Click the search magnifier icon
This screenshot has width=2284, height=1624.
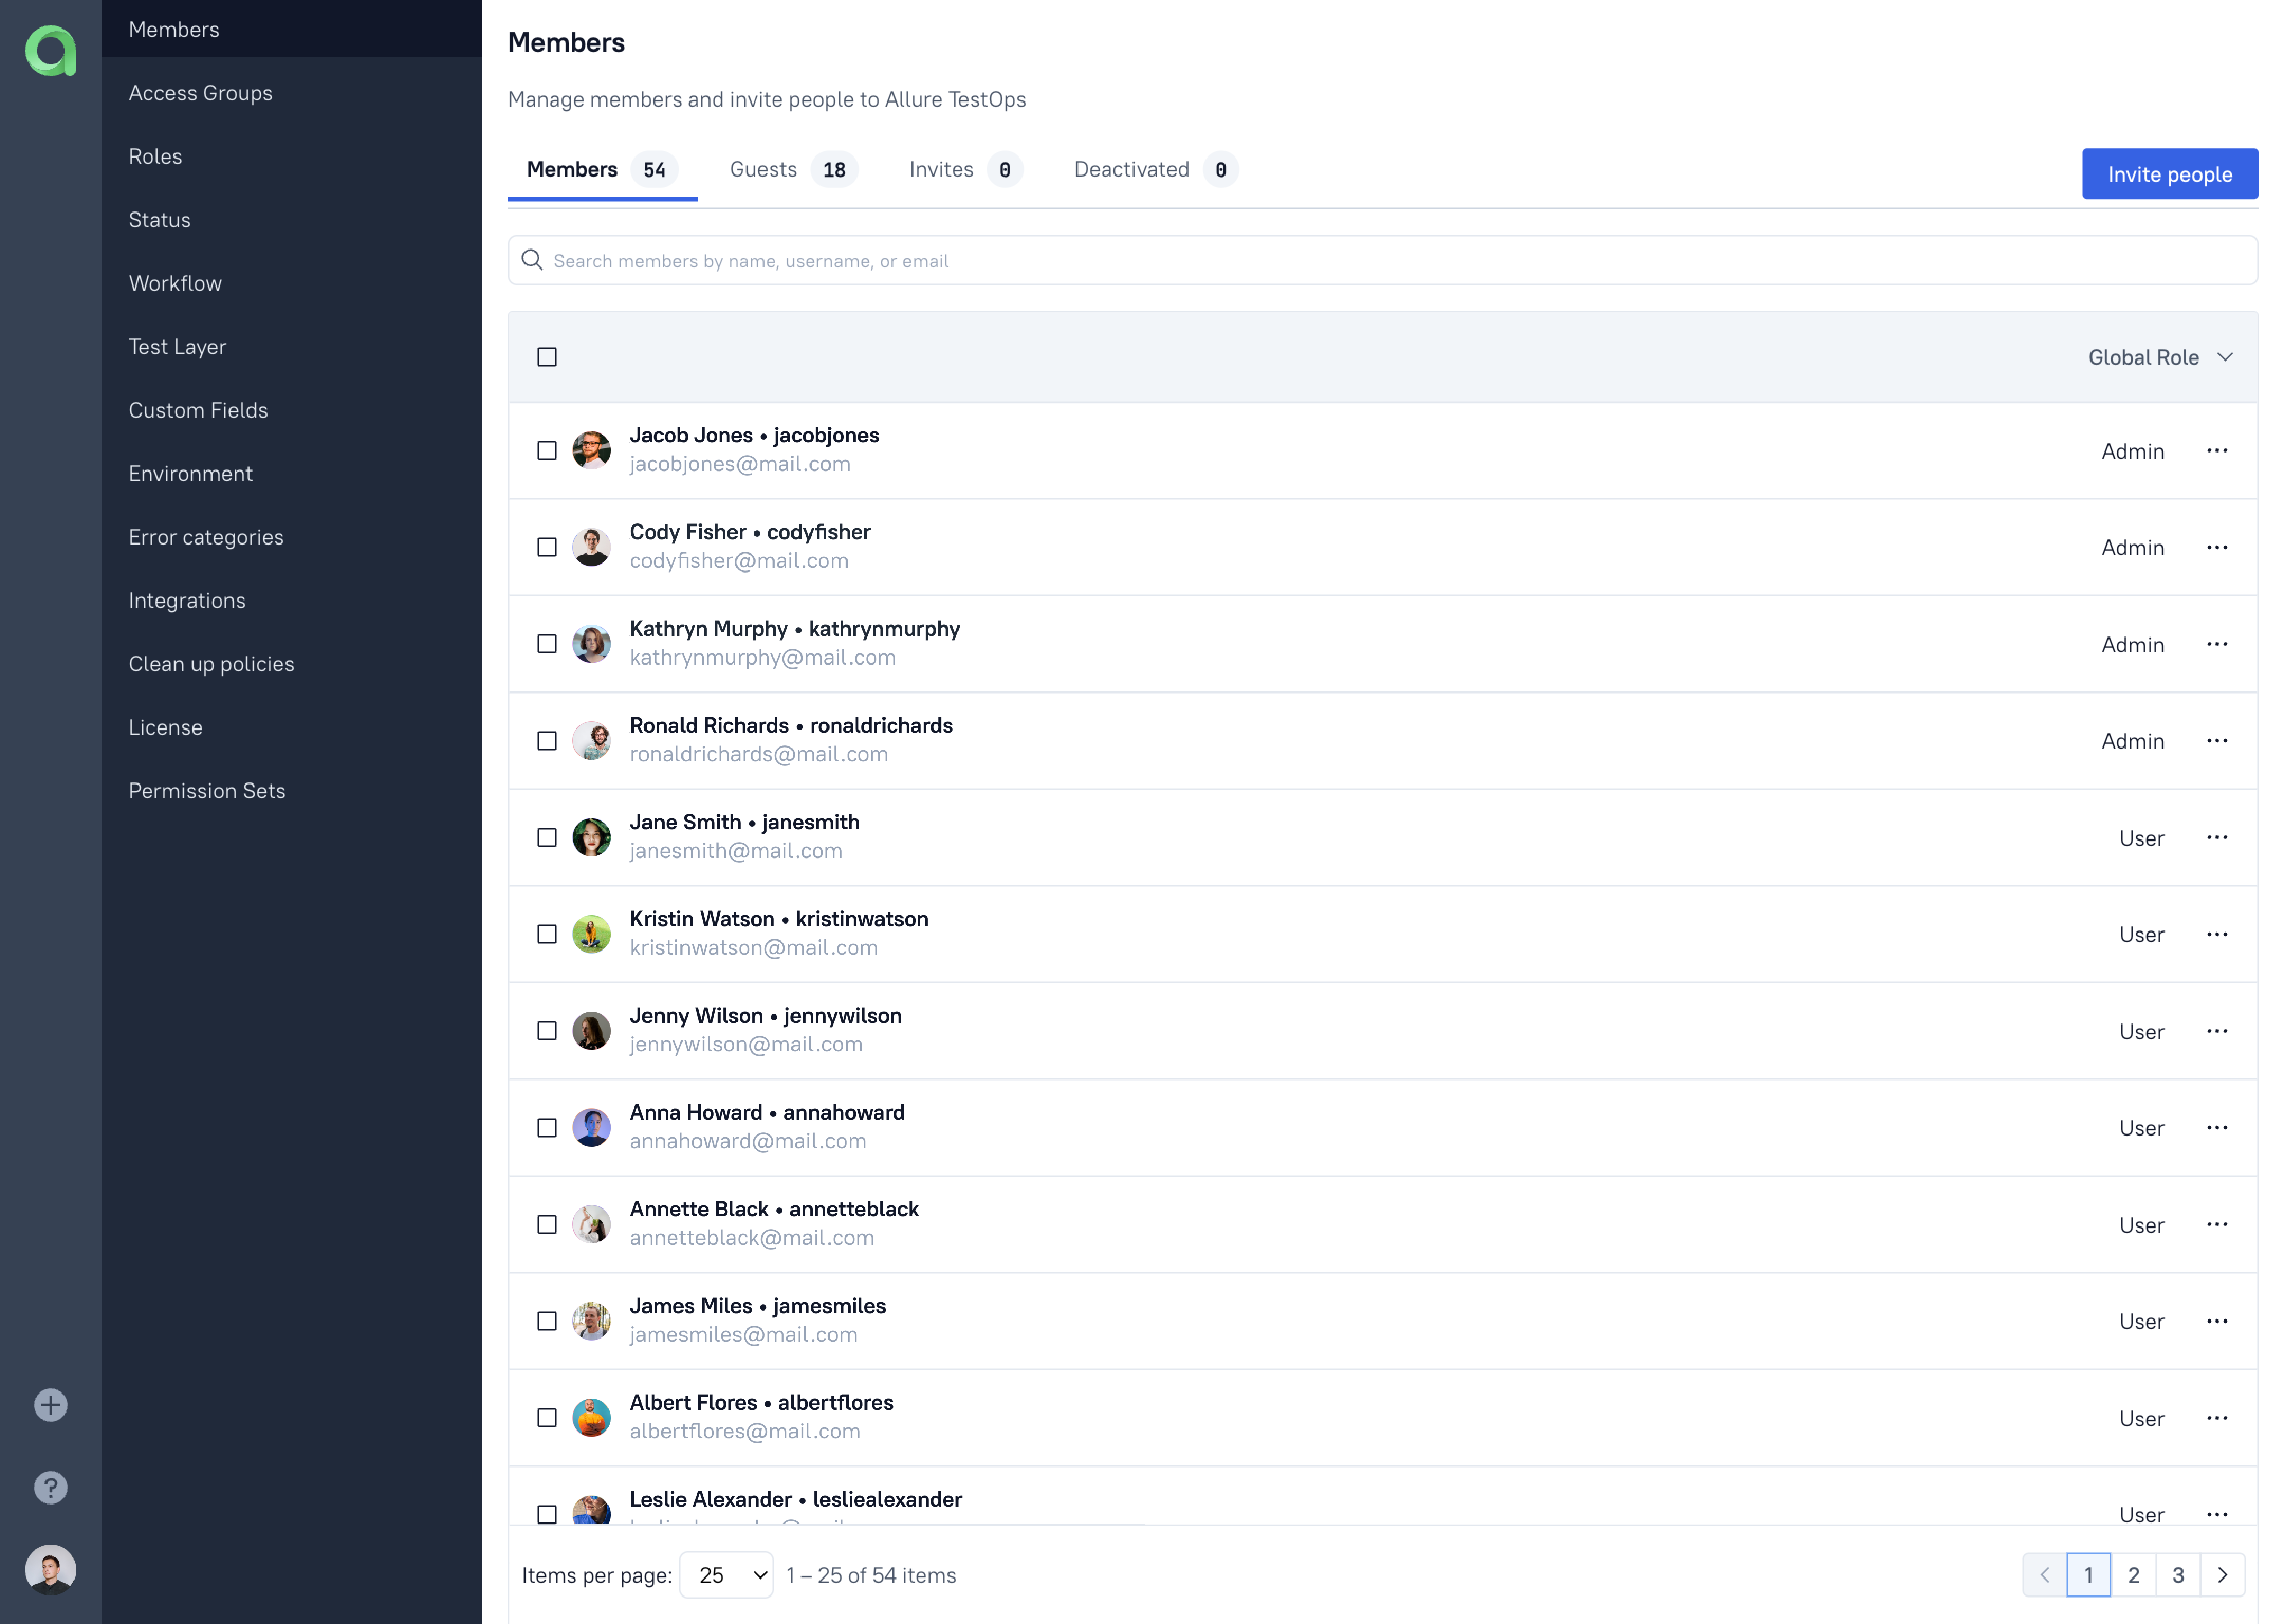click(x=532, y=260)
